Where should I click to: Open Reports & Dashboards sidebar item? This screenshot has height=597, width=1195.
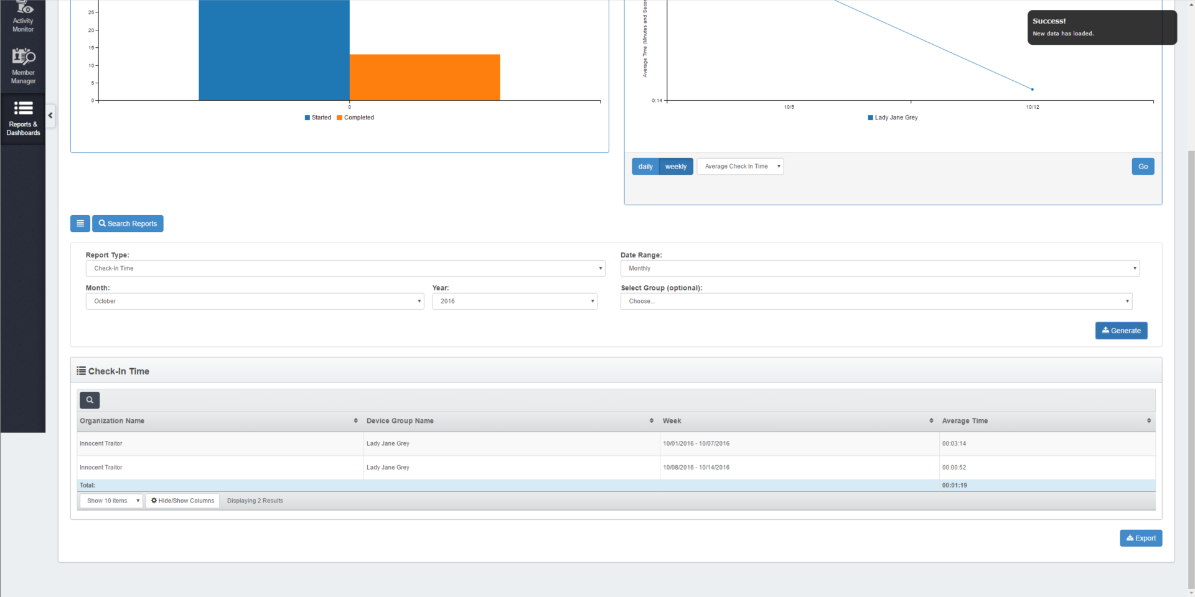click(23, 119)
